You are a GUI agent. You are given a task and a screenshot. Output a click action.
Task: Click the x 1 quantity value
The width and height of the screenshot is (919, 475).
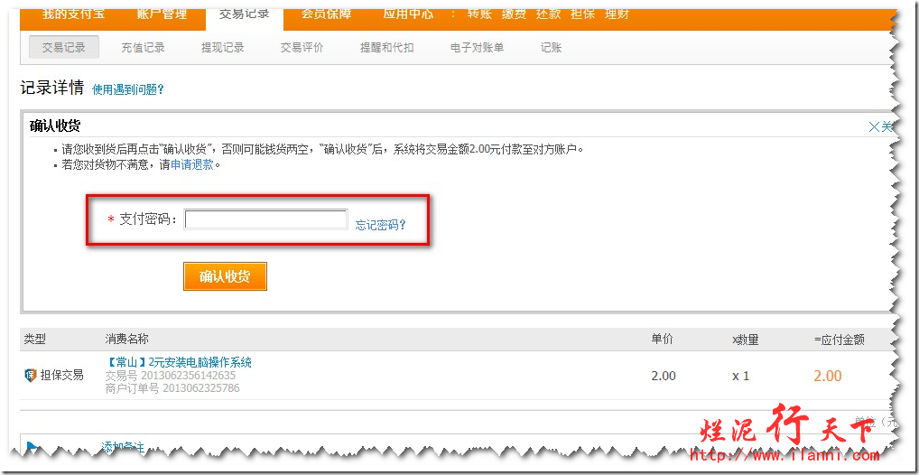click(741, 376)
